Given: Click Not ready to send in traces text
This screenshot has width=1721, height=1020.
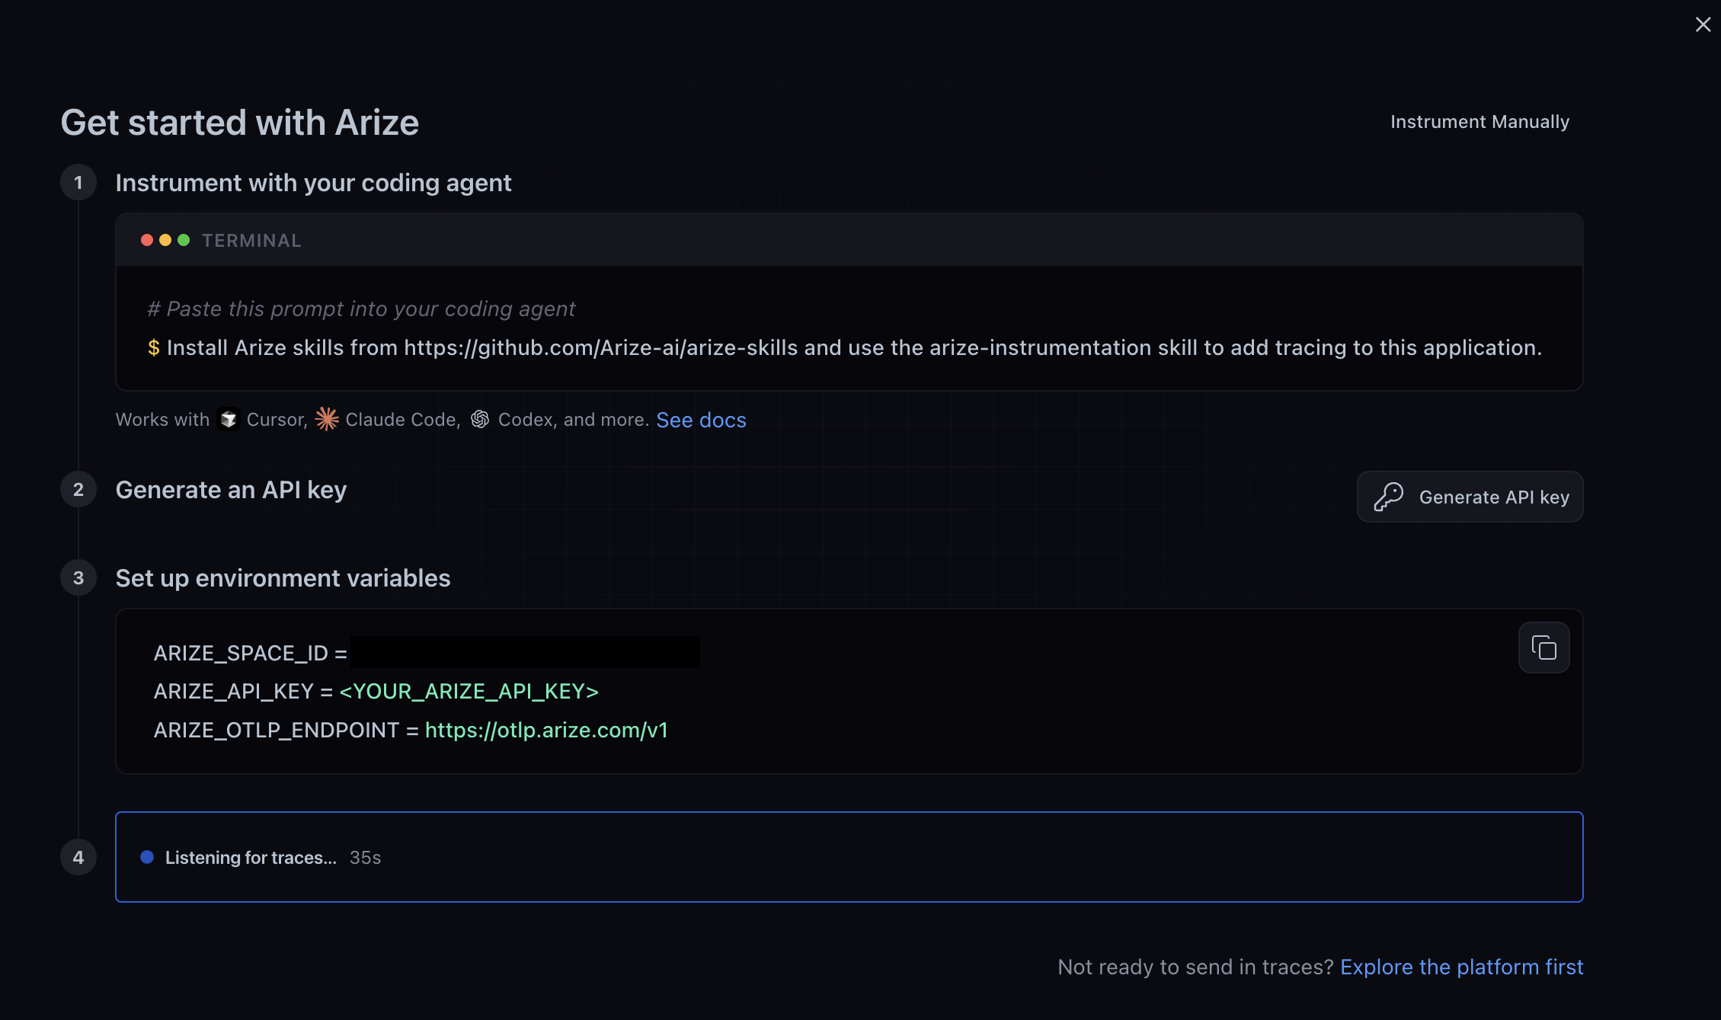Looking at the screenshot, I should click(1195, 967).
